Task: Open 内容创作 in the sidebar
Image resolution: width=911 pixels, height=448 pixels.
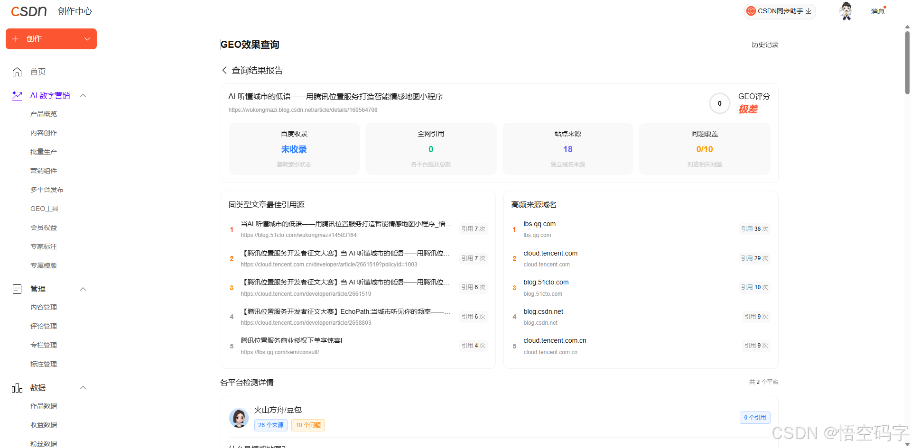Action: pos(44,133)
